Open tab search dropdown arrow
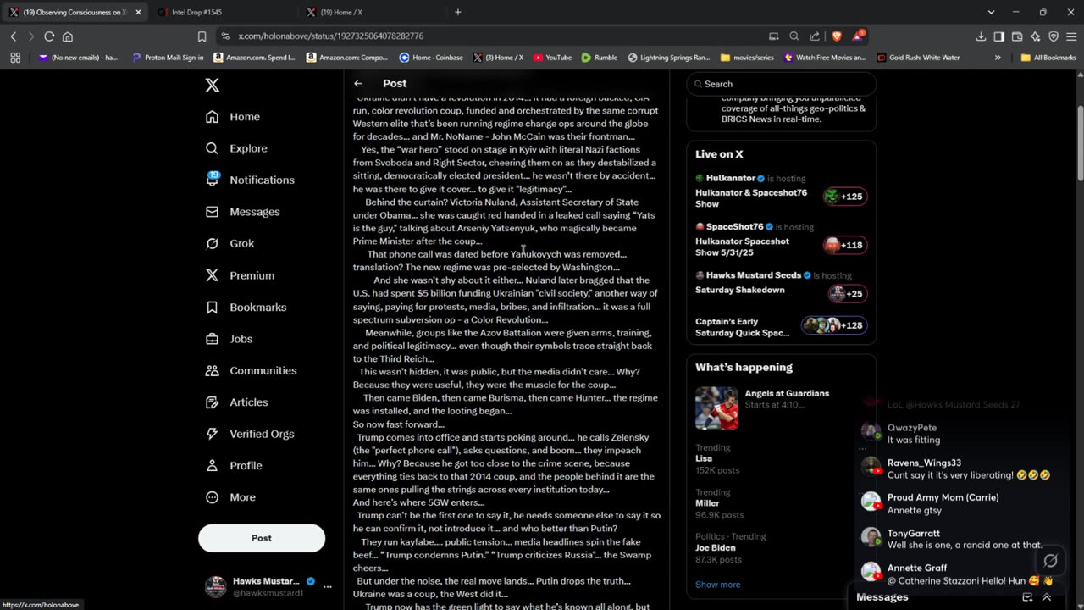The height and width of the screenshot is (610, 1084). [991, 12]
